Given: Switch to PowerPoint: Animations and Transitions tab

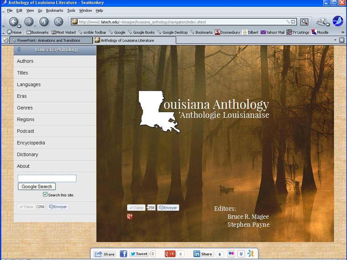Looking at the screenshot, I should (x=49, y=40).
